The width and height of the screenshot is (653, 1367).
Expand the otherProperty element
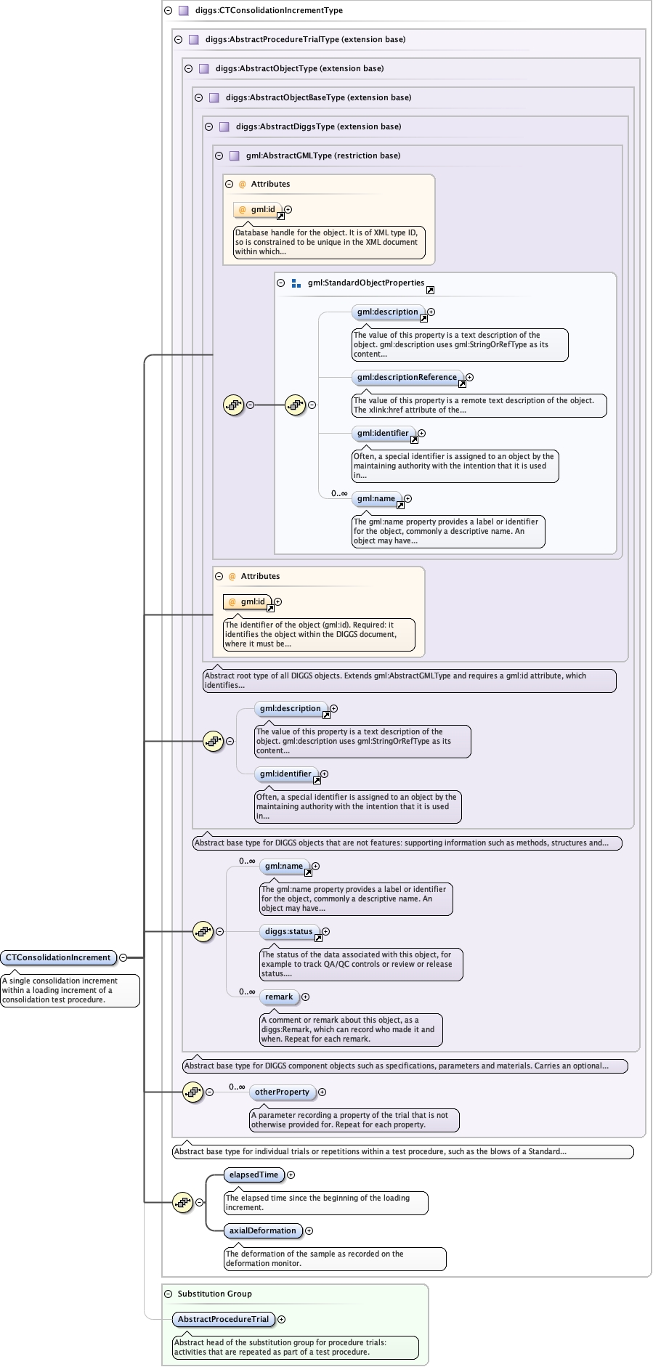pos(322,1092)
